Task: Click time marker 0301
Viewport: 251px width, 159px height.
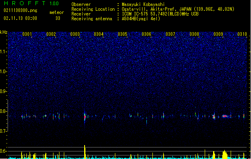Action: click(27, 34)
